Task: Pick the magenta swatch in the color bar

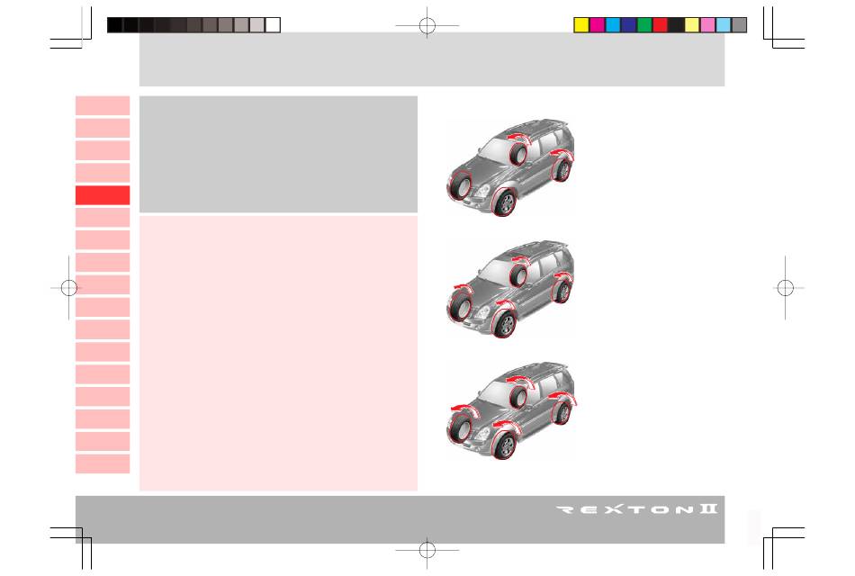Action: pos(597,25)
